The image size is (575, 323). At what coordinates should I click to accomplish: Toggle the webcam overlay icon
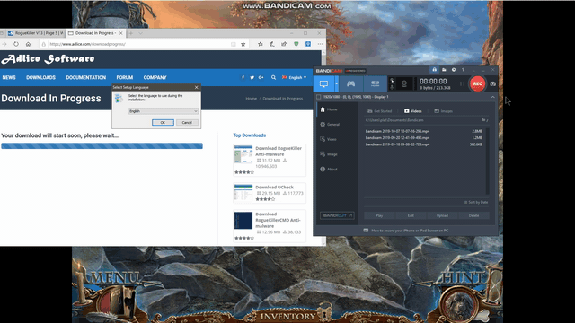click(404, 83)
